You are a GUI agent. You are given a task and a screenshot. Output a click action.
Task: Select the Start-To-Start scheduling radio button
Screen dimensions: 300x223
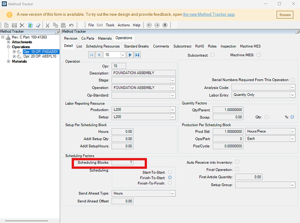tap(170, 172)
